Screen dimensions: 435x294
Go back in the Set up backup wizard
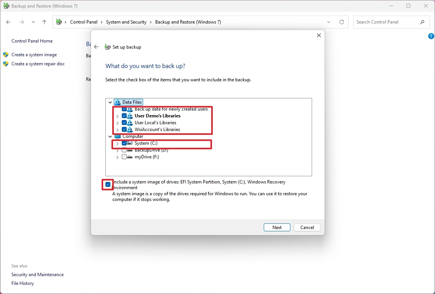96,47
